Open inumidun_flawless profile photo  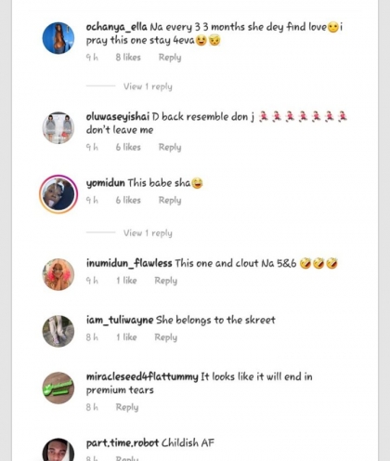[x=58, y=274]
